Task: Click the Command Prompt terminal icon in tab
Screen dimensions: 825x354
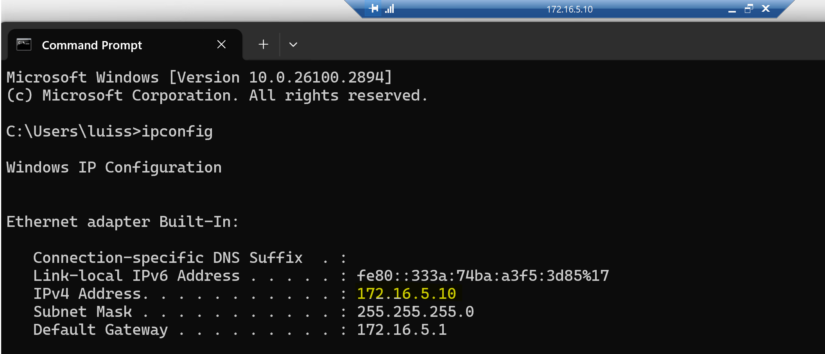Action: pos(24,45)
